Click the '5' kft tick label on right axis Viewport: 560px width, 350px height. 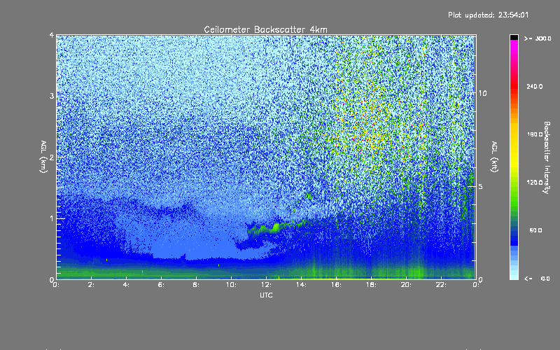click(x=480, y=187)
